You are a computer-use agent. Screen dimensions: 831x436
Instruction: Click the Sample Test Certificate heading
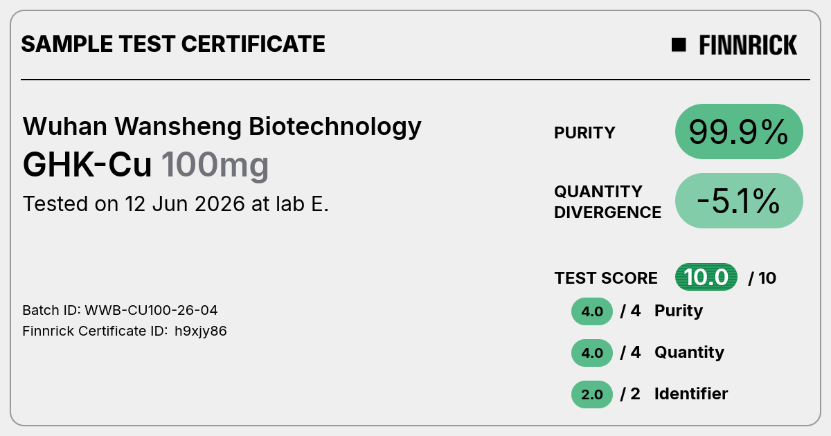pyautogui.click(x=173, y=44)
